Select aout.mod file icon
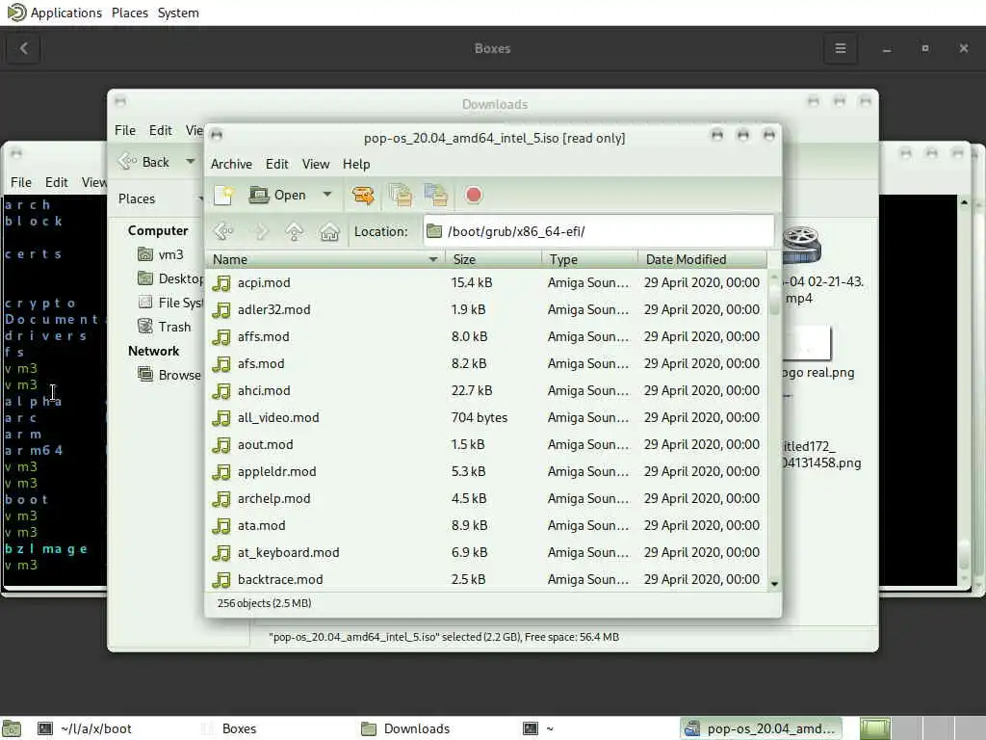This screenshot has height=740, width=986. tap(221, 445)
